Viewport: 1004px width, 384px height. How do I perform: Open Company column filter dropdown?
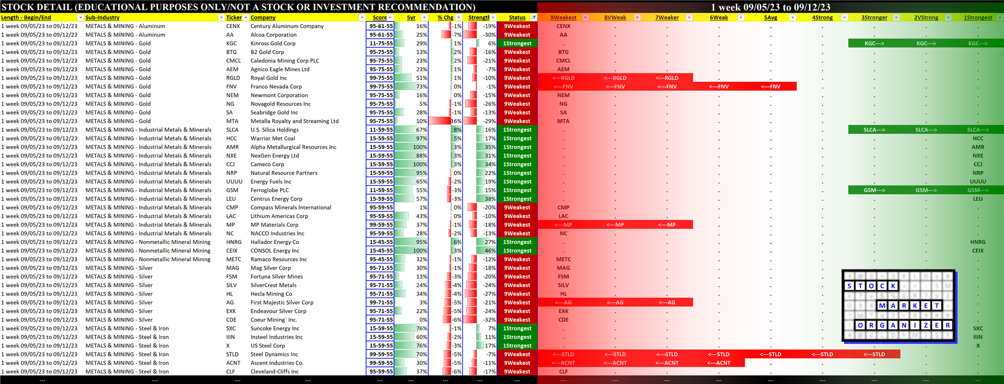pyautogui.click(x=362, y=18)
